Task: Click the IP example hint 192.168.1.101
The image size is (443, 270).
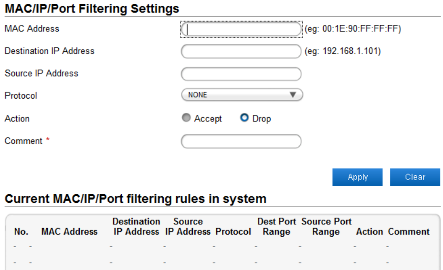Action: coord(342,51)
